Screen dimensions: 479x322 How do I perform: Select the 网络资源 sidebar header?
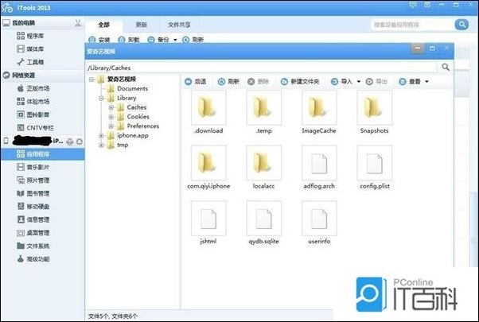tap(23, 76)
